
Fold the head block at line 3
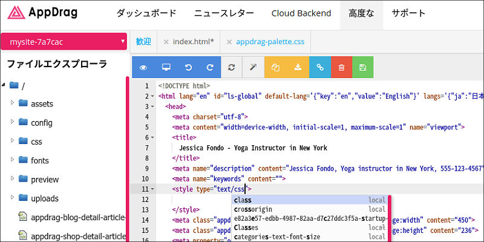click(152, 106)
